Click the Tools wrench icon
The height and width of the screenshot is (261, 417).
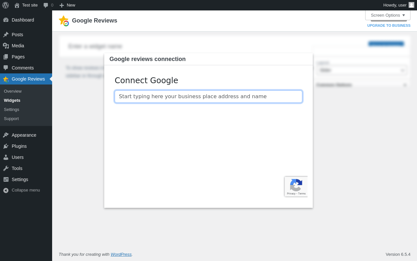click(6, 168)
